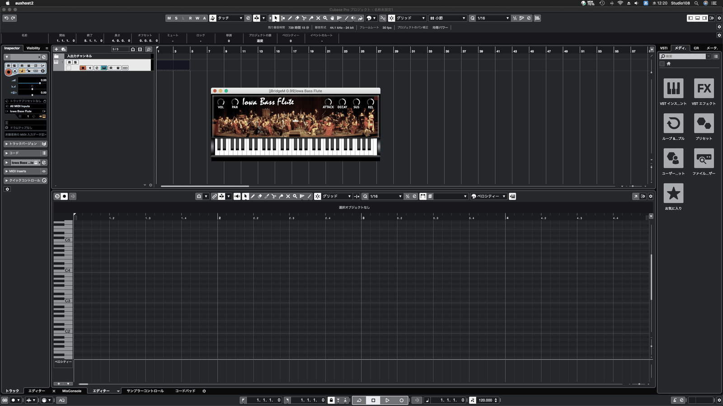Select the Play speaker tool in top toolbar
The image size is (723, 406).
[x=353, y=18]
